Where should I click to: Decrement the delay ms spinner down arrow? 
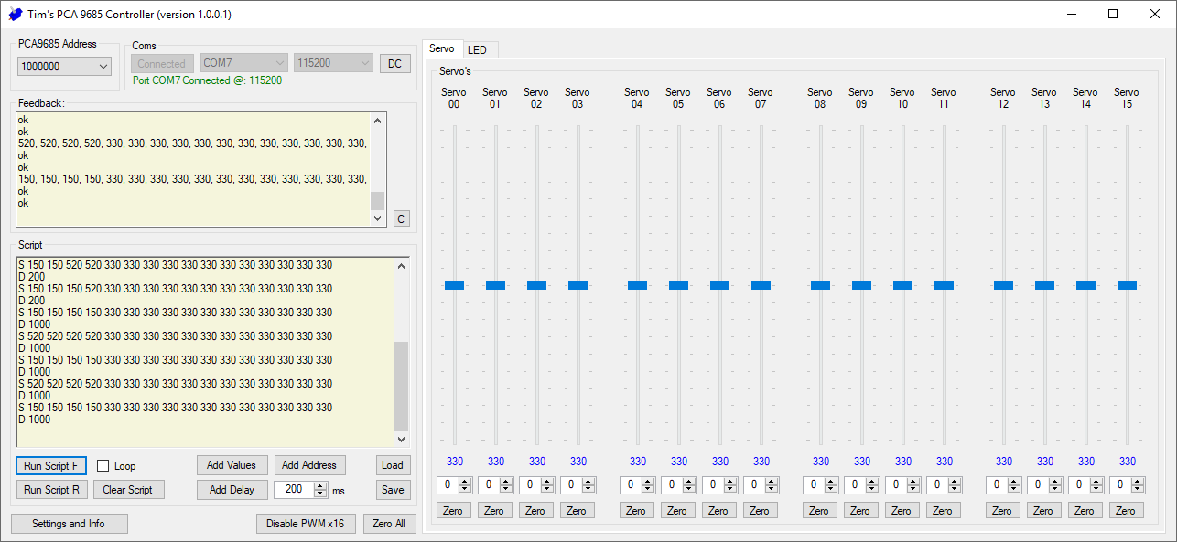[320, 494]
